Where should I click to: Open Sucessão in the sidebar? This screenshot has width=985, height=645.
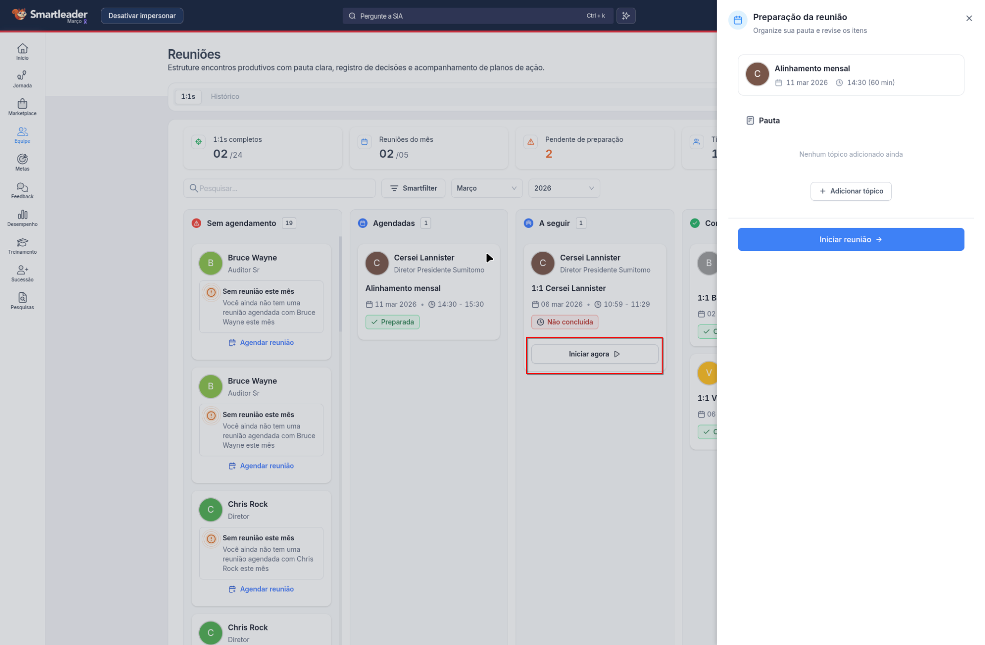coord(22,273)
